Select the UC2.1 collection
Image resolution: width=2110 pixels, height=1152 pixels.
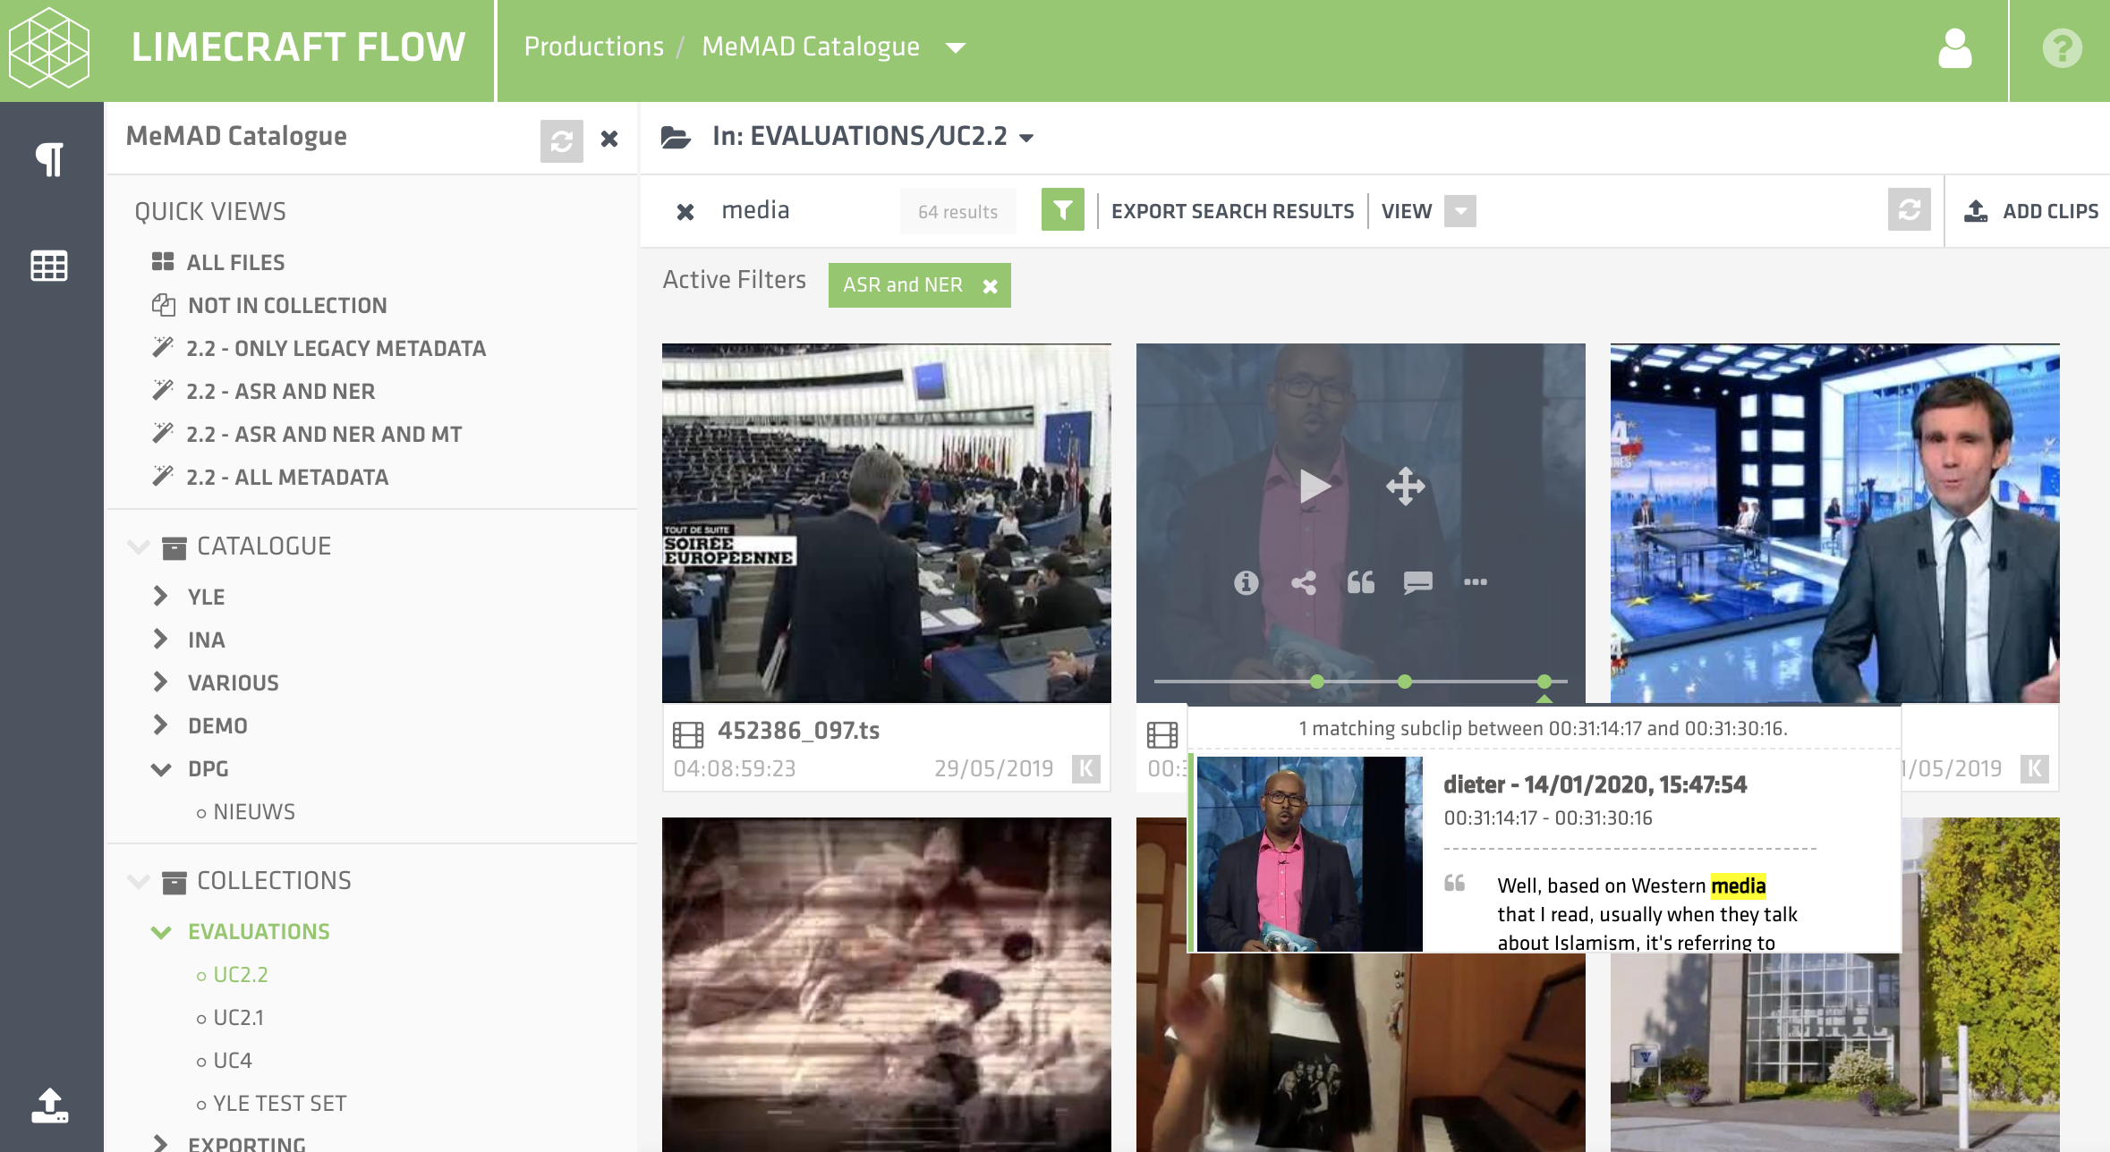click(x=238, y=1018)
